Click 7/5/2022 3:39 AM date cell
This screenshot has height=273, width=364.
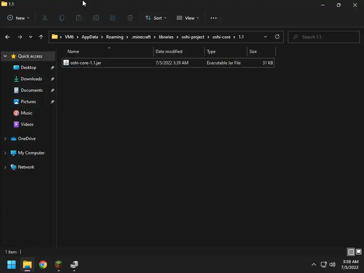[172, 63]
